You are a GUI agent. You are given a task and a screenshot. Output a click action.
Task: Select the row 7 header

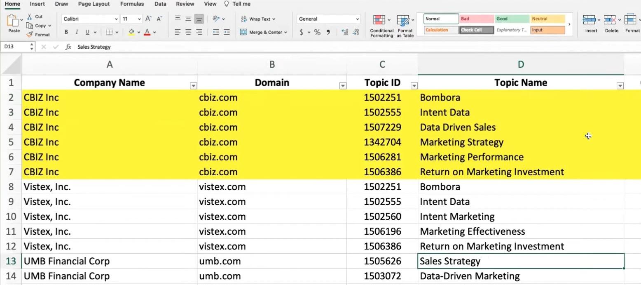(x=11, y=172)
